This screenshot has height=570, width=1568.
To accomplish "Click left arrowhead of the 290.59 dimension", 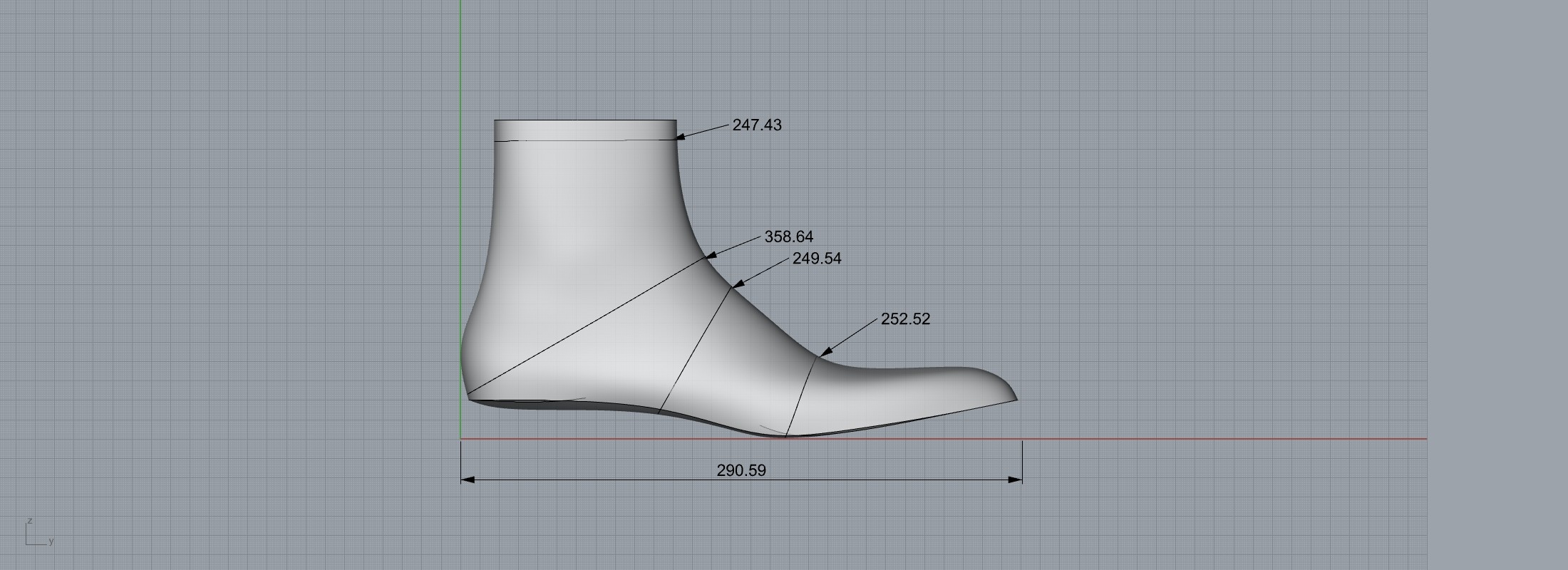I will pos(467,480).
